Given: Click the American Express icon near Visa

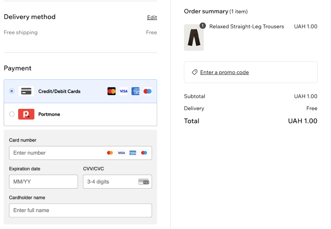Looking at the screenshot, I should coord(135,91).
